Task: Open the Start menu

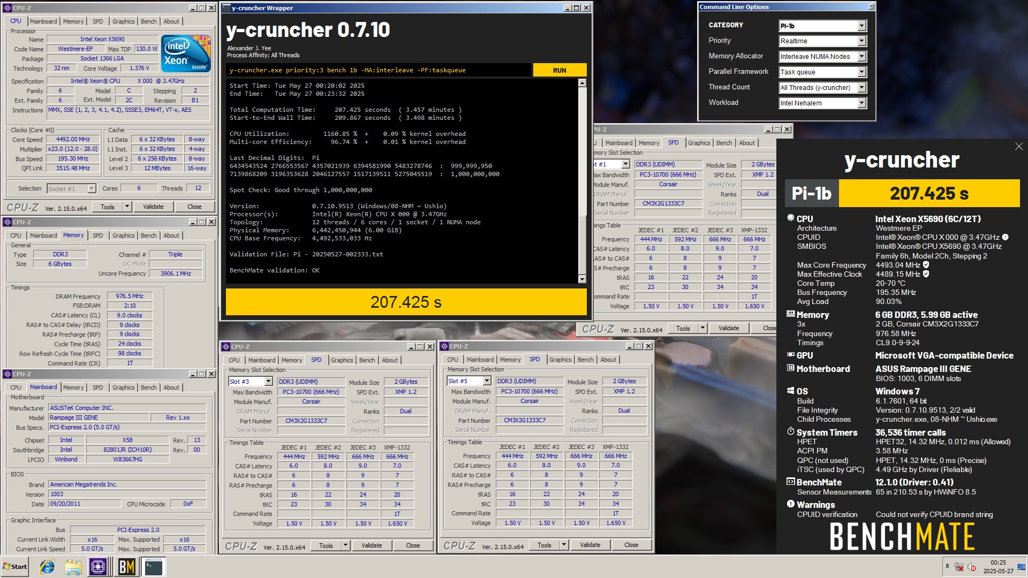Action: pyautogui.click(x=14, y=567)
